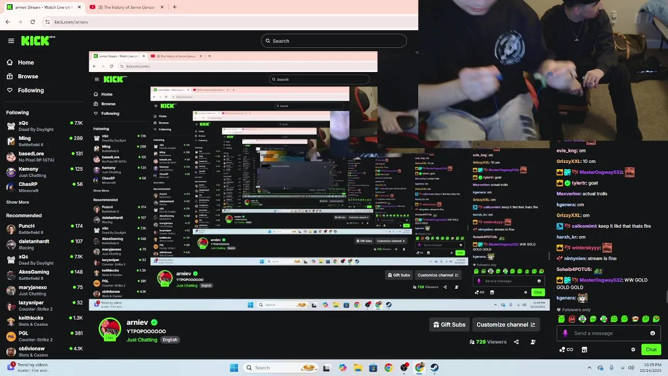This screenshot has width=668, height=376.
Task: Open keithlocks Slots & Casino channel
Action: click(x=44, y=321)
